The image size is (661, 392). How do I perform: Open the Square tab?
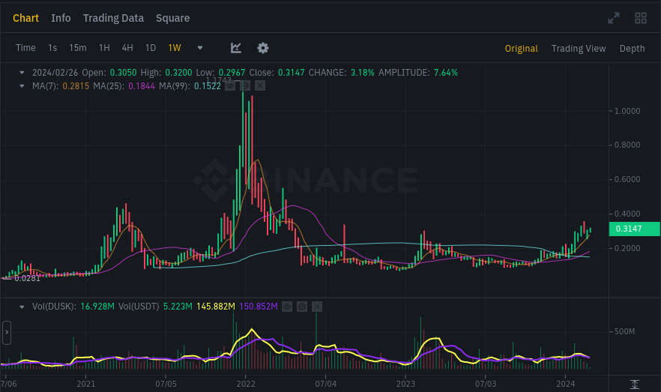coord(173,18)
